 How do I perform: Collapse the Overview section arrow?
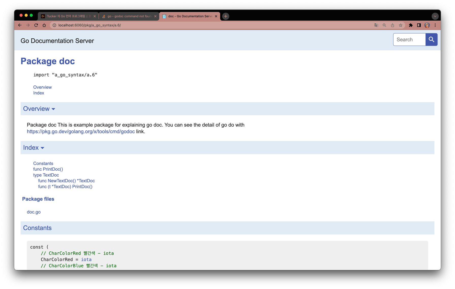tap(53, 109)
